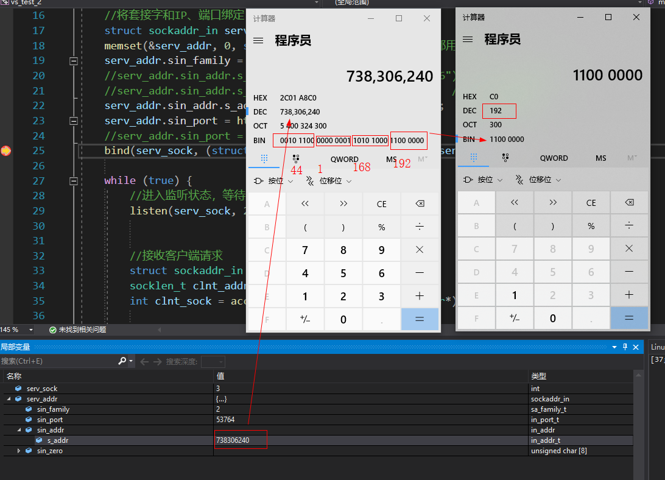
Task: Pin the 局部变量 panel
Action: pyautogui.click(x=625, y=347)
